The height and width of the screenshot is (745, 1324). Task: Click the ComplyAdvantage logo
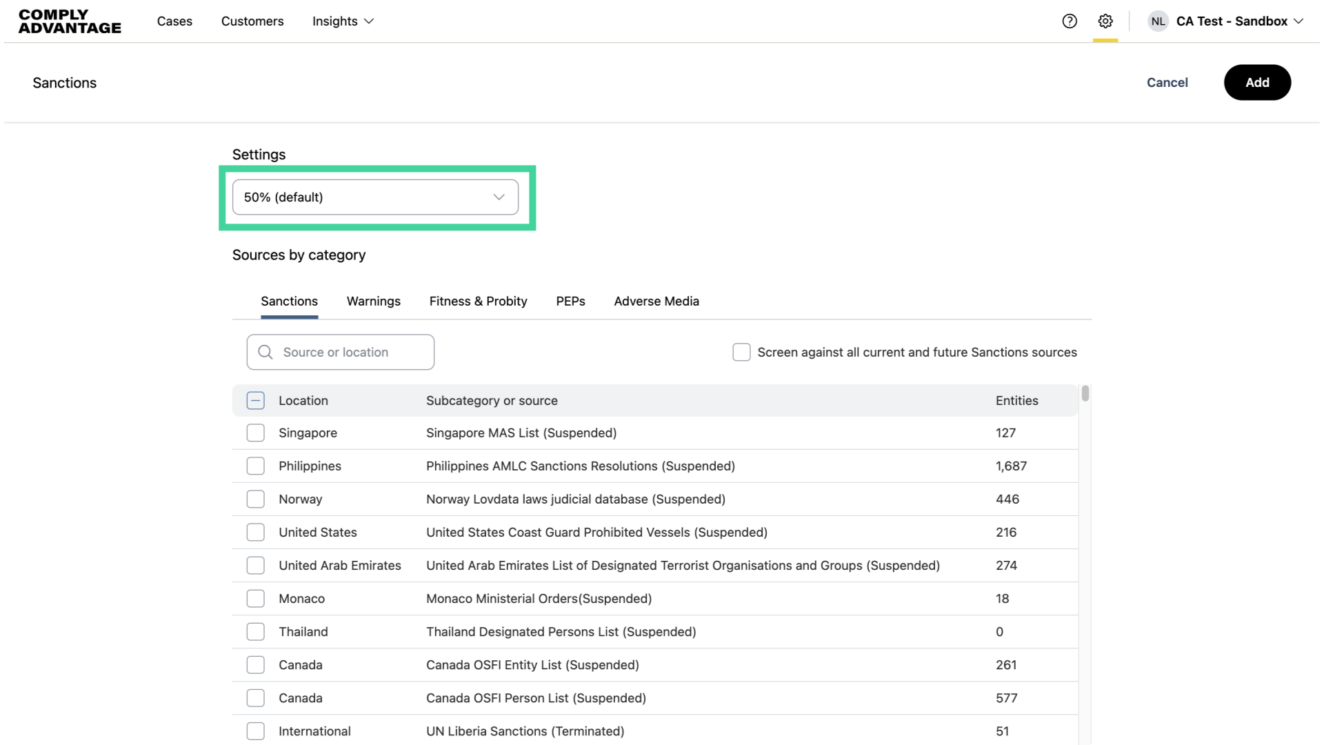[70, 21]
